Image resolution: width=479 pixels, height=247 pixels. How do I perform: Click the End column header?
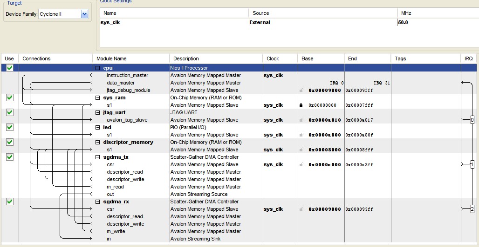(x=368, y=58)
